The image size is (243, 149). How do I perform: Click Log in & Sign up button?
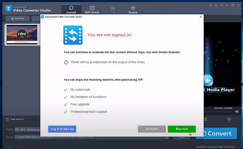(62, 129)
